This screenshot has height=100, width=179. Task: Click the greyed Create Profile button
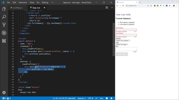pos(122,54)
